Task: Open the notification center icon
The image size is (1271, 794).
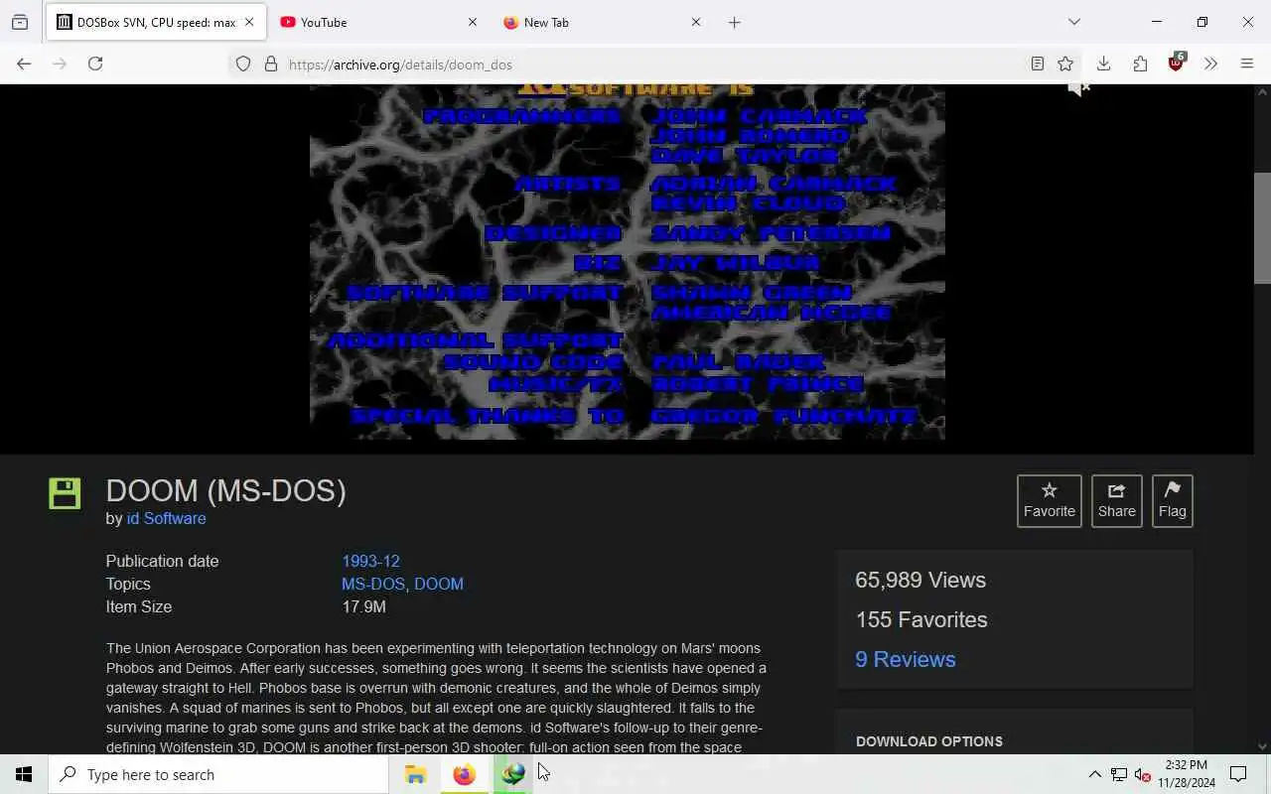Action: [1238, 774]
